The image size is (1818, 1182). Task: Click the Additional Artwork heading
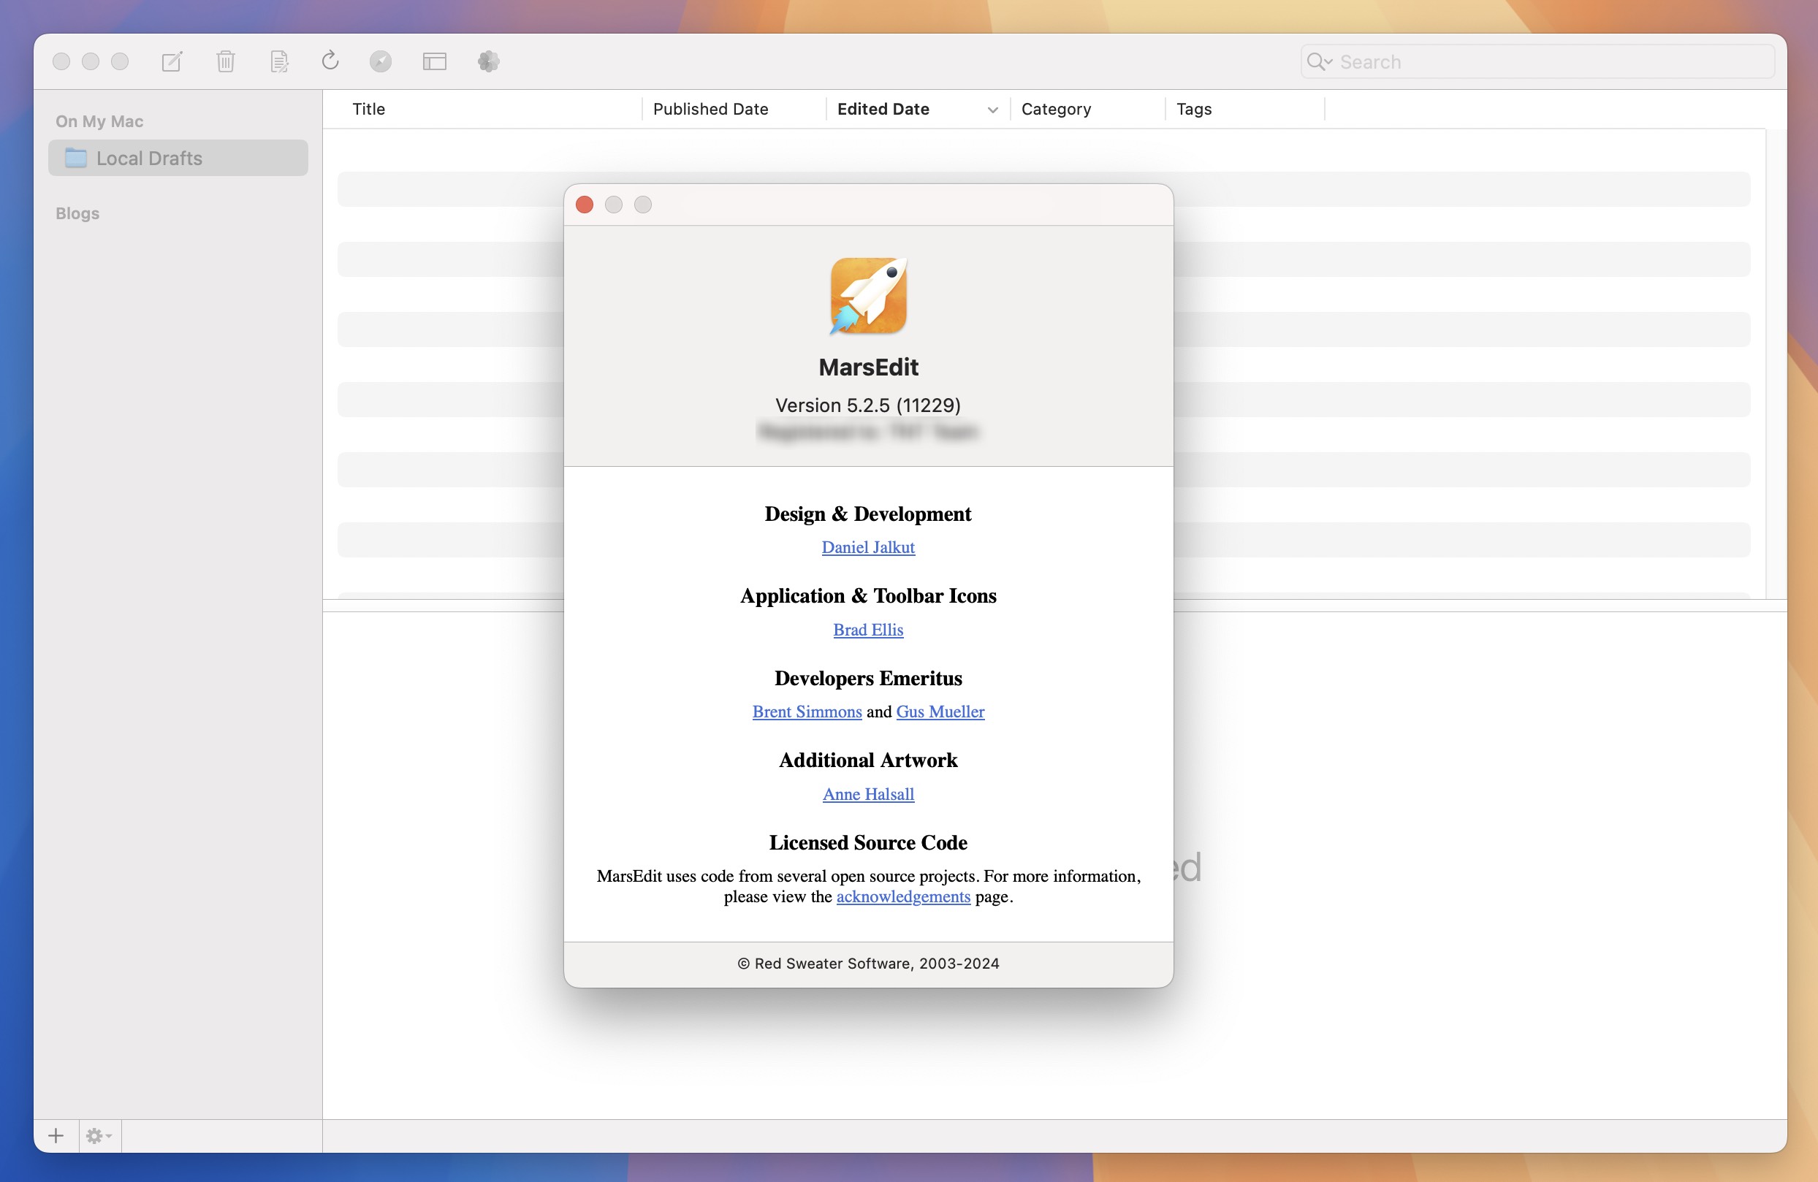pos(868,760)
